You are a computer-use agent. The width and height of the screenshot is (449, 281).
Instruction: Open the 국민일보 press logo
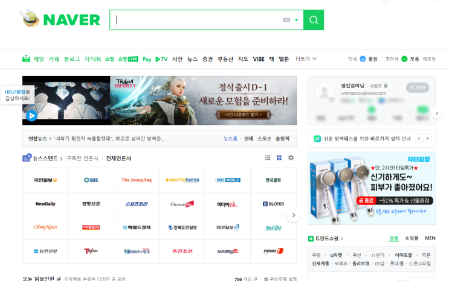tap(45, 180)
